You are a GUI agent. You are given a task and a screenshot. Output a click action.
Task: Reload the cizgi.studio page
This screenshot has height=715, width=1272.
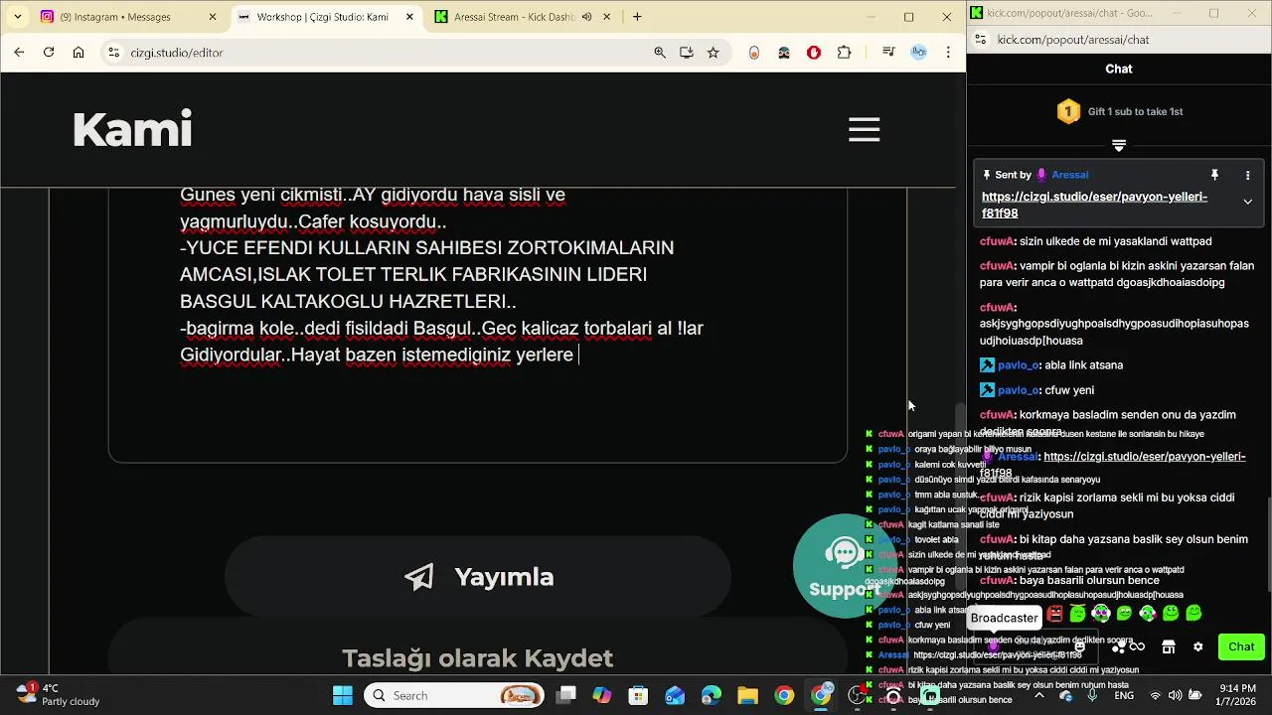click(x=49, y=53)
